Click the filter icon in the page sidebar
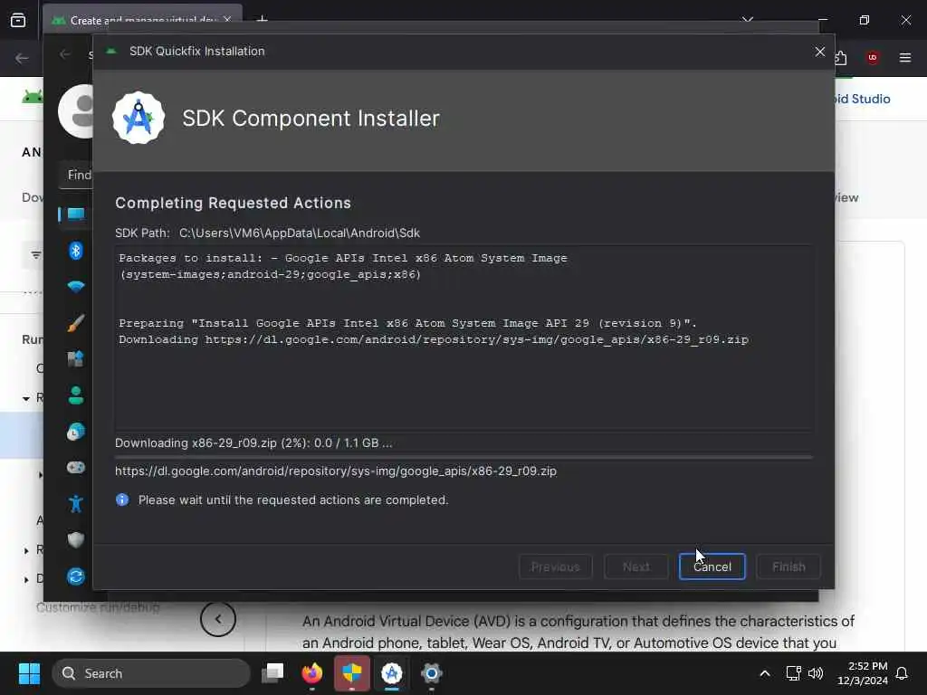927x695 pixels. [x=36, y=255]
